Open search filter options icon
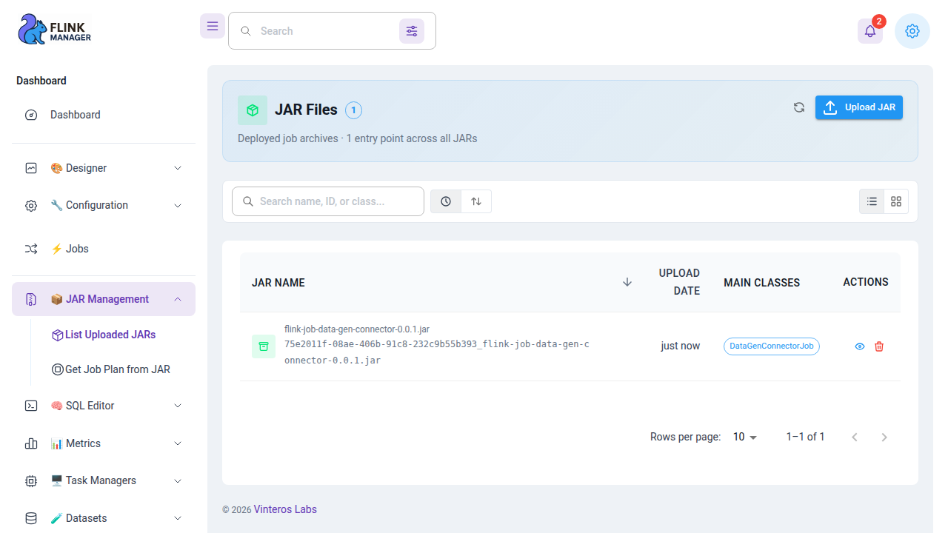Viewport: 948px width, 533px height. (412, 31)
